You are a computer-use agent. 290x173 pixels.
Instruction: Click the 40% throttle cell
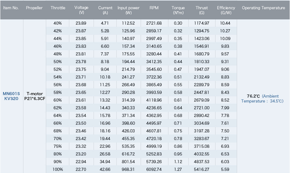point(58,23)
